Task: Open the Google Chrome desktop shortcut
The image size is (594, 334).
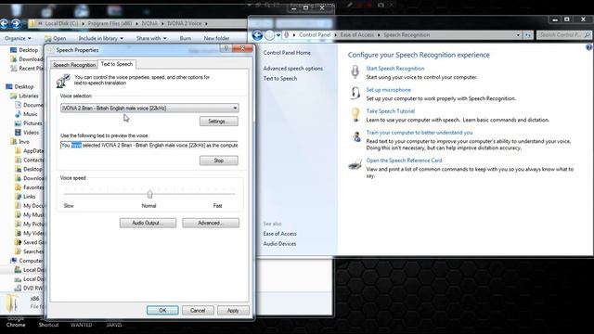Action: (16, 322)
